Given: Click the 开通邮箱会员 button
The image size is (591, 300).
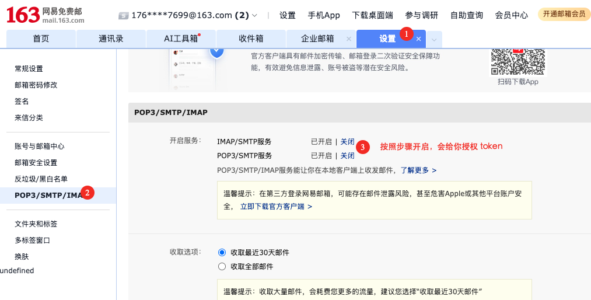Looking at the screenshot, I should (564, 15).
